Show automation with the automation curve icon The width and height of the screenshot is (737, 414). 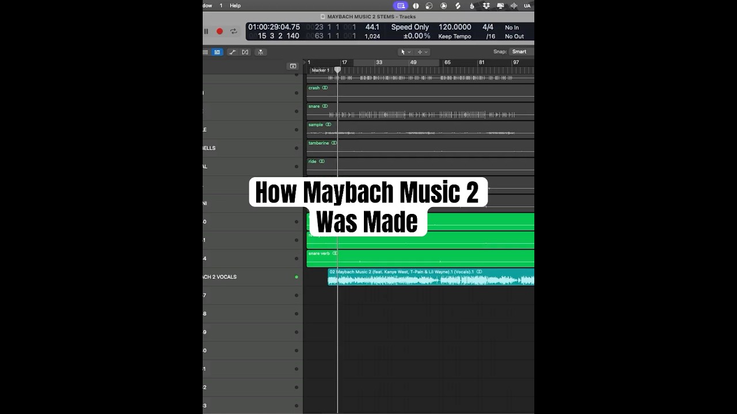[x=232, y=52]
